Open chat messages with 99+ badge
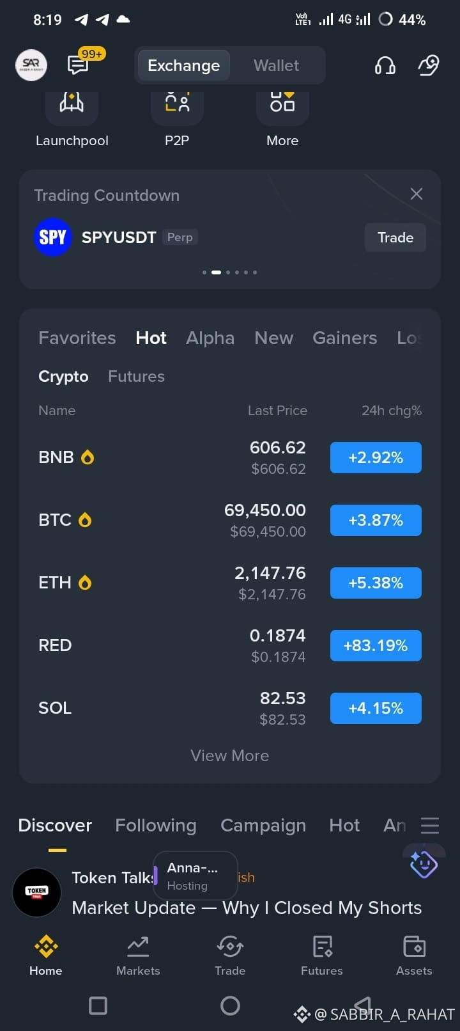Viewport: 460px width, 1031px height. [79, 65]
